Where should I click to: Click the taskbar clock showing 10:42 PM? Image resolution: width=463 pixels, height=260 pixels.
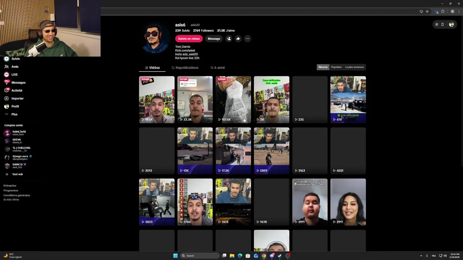click(x=455, y=256)
